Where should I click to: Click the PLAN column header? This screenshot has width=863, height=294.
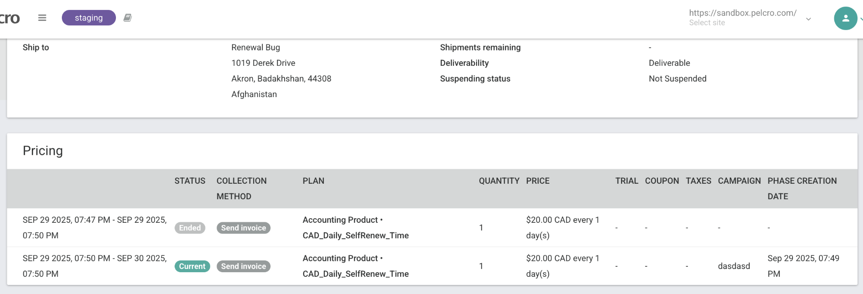(313, 181)
